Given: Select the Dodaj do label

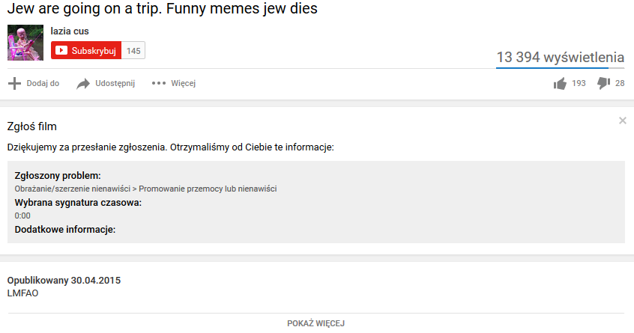Looking at the screenshot, I should [x=43, y=84].
